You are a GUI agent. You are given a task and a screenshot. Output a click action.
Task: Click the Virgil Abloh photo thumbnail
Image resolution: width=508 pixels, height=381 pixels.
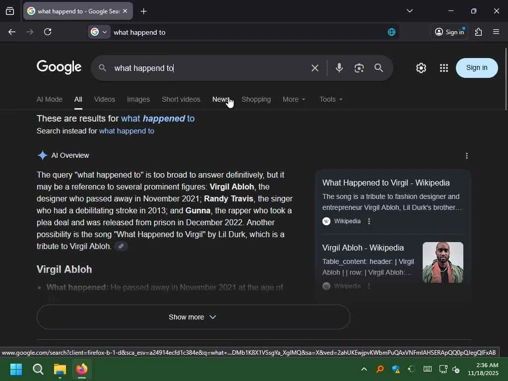point(443,262)
